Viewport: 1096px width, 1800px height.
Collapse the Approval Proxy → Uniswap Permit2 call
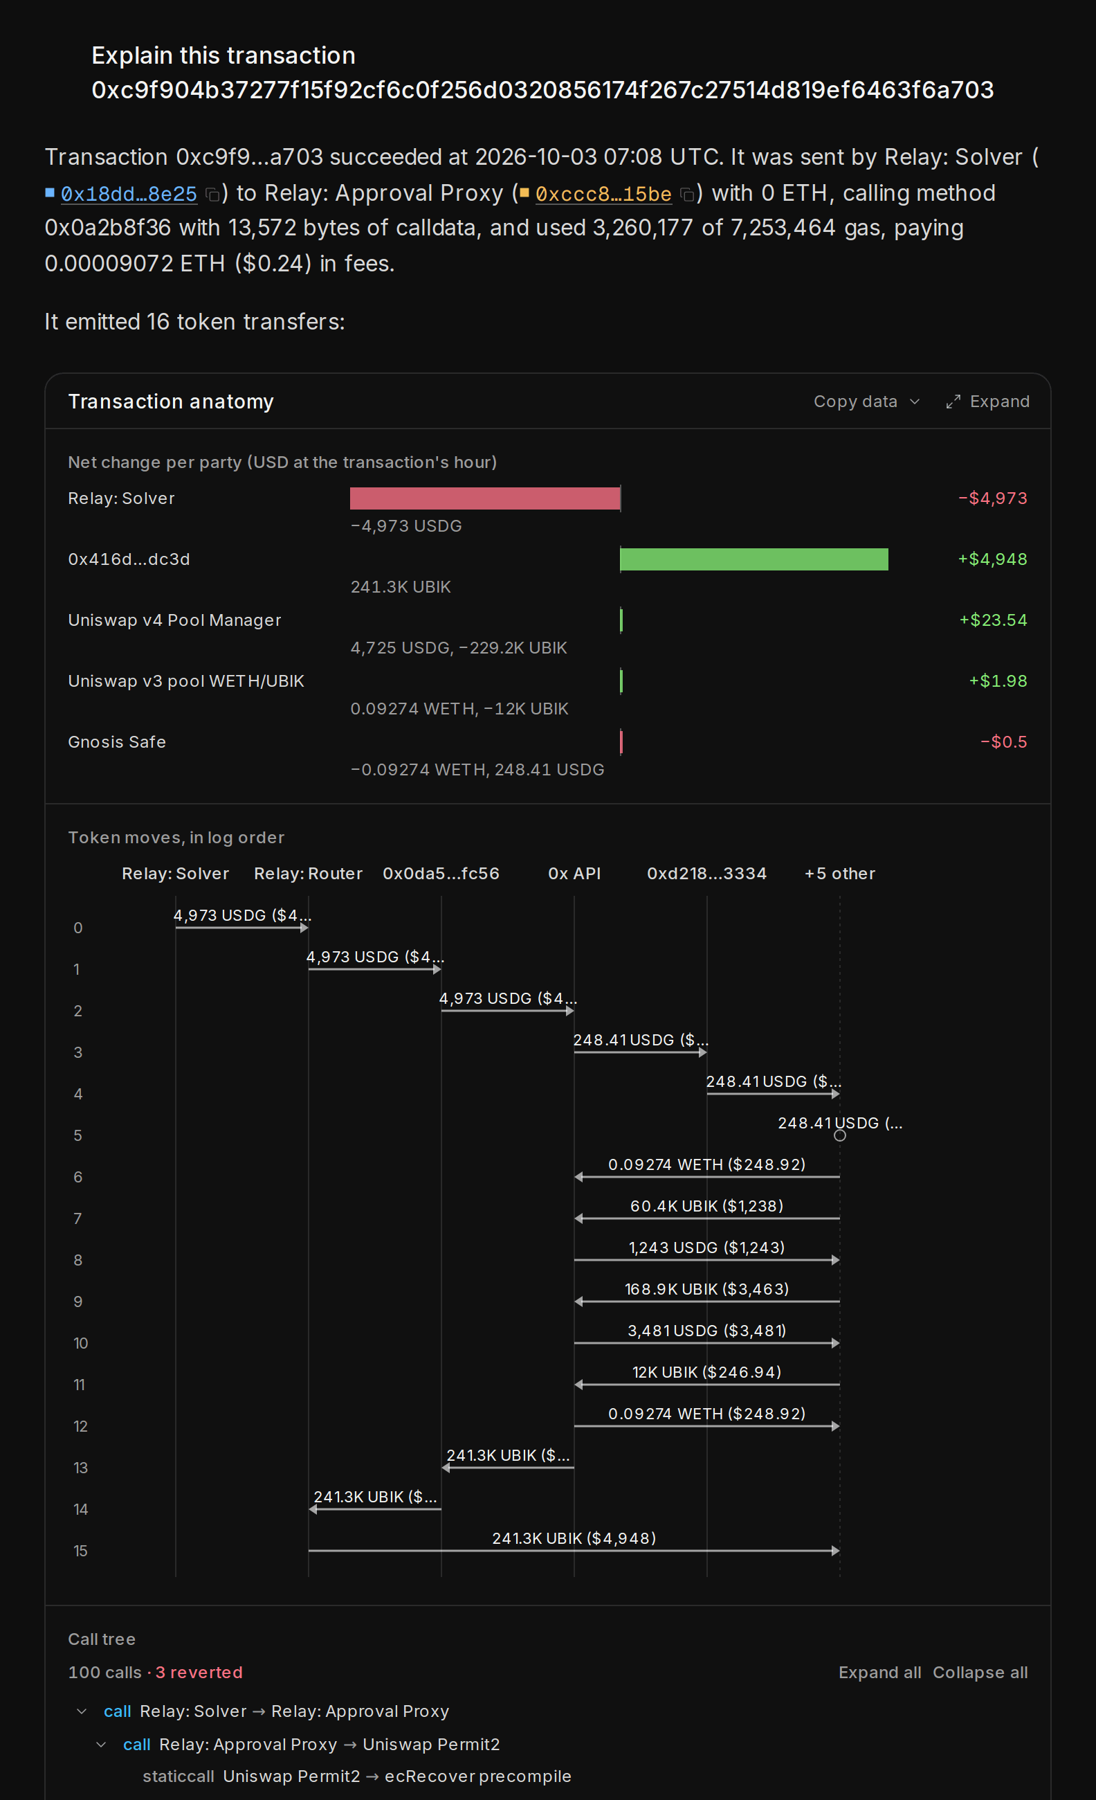pyautogui.click(x=102, y=1745)
